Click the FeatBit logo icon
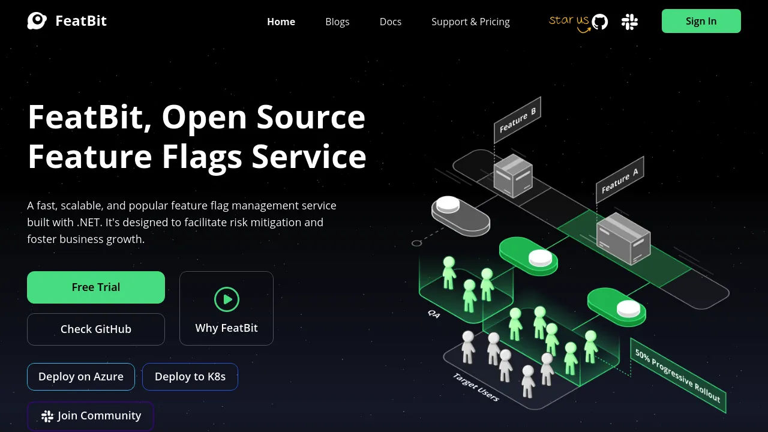Screen dimensions: 768x432 tap(37, 21)
